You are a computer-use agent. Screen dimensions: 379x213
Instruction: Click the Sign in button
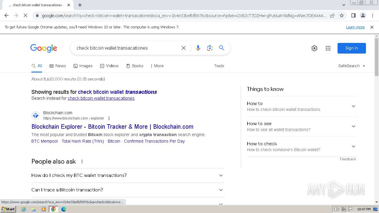352,48
